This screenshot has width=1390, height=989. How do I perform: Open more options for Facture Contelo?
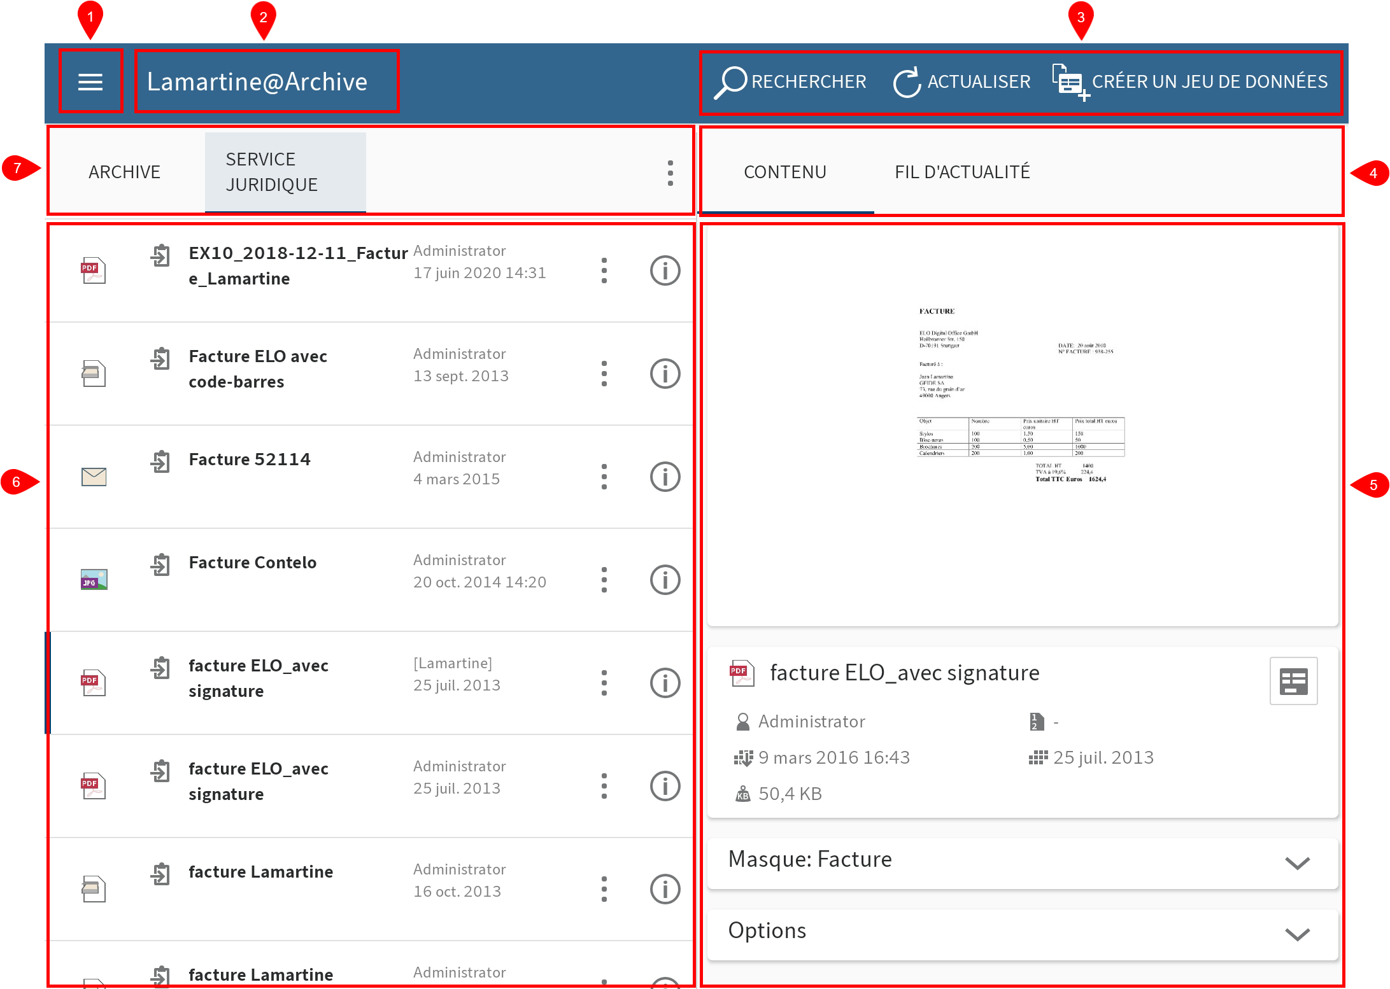(604, 580)
